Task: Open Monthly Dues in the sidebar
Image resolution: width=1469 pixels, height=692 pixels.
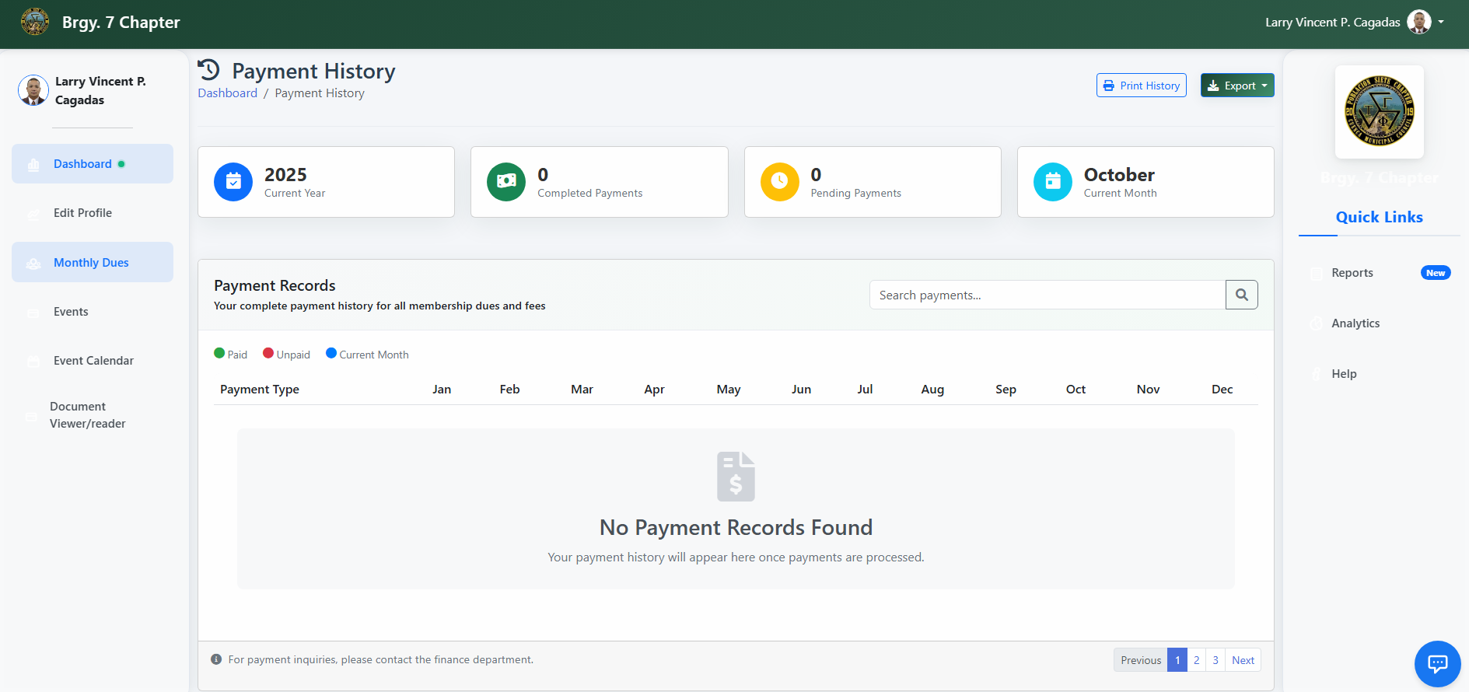Action: click(91, 263)
